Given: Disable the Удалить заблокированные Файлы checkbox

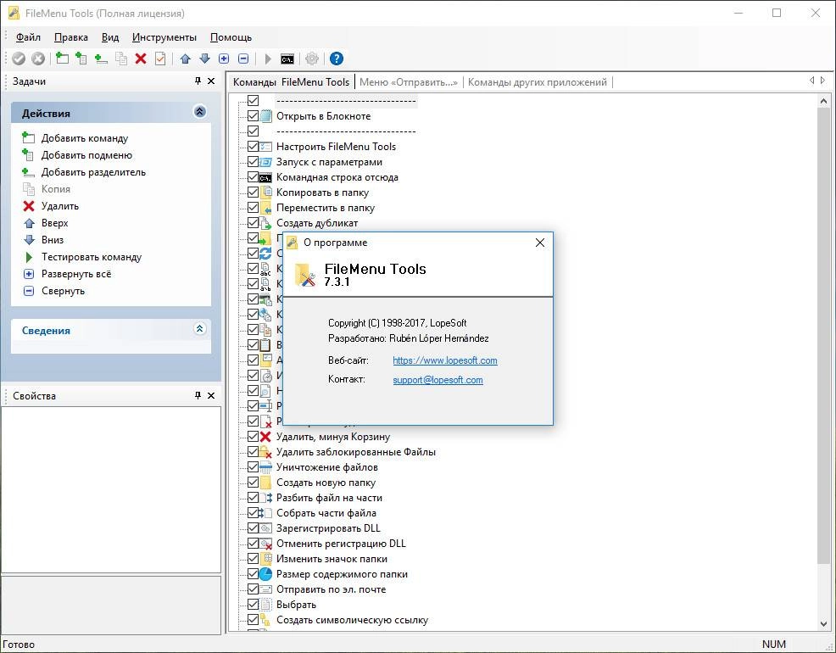Looking at the screenshot, I should pyautogui.click(x=254, y=452).
